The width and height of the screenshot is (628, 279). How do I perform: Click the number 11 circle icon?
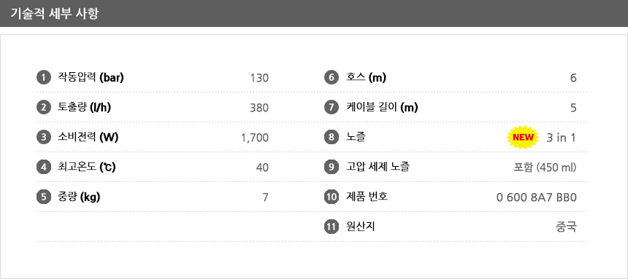pyautogui.click(x=332, y=227)
